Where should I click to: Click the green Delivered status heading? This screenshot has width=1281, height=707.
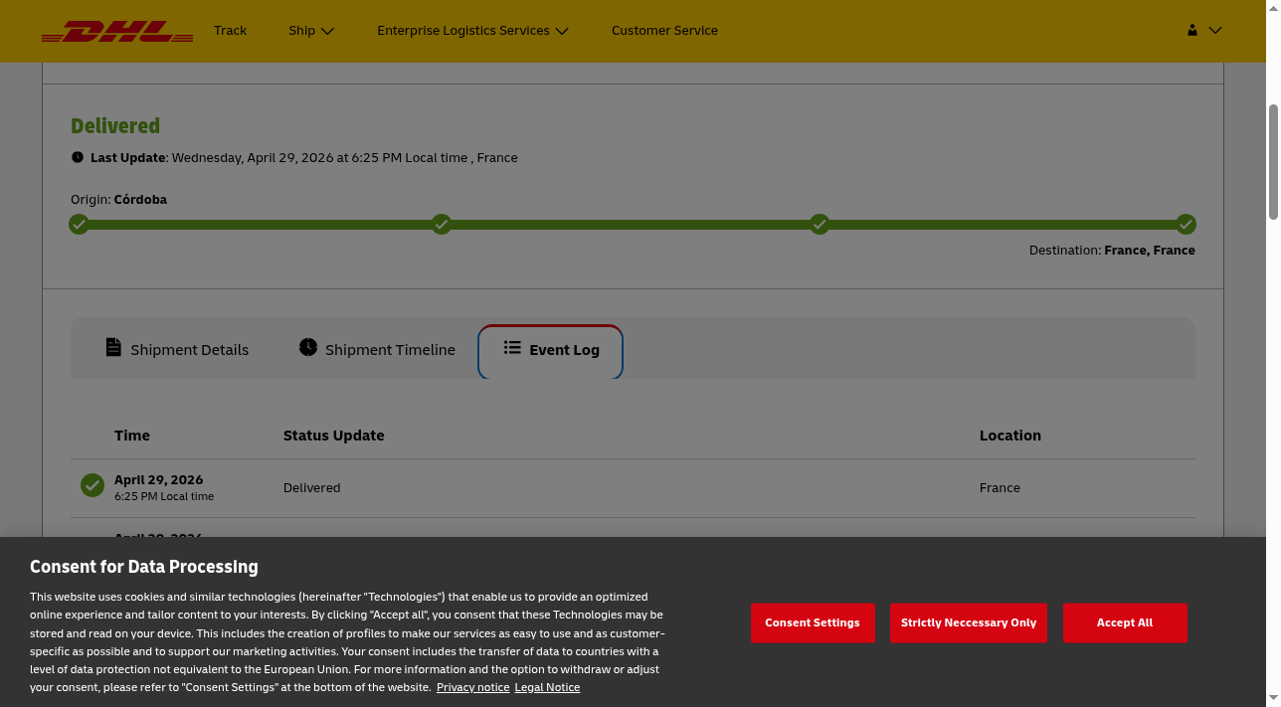(x=115, y=125)
